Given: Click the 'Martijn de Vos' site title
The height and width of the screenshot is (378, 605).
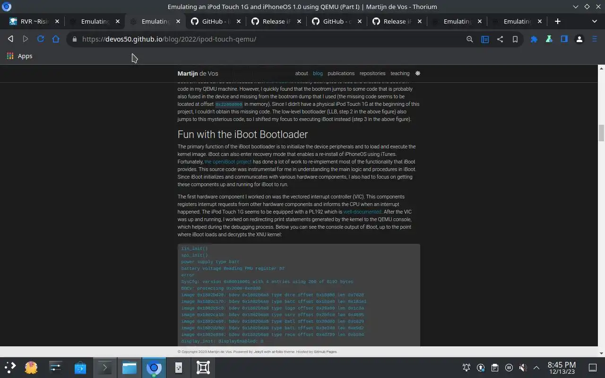Looking at the screenshot, I should pos(198,73).
